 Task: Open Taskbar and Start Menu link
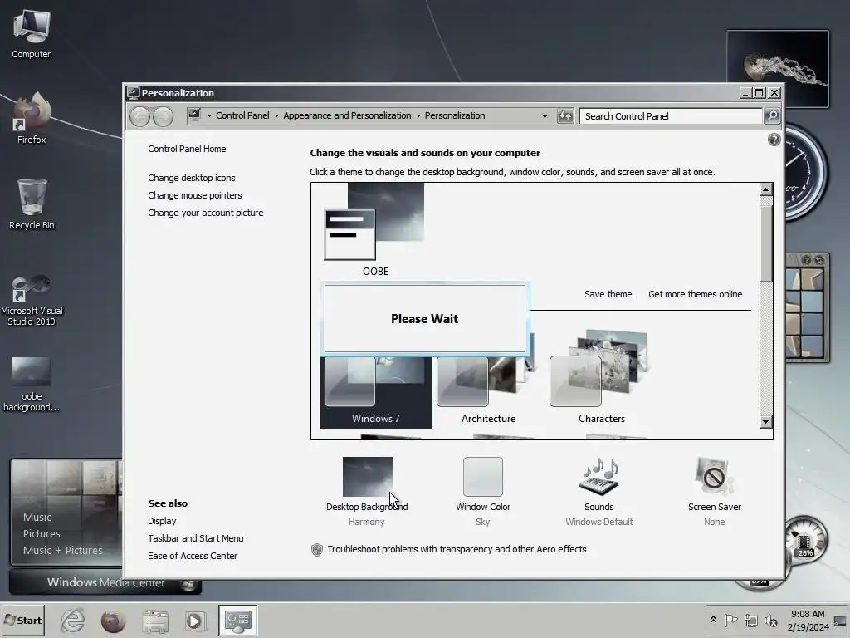[196, 538]
